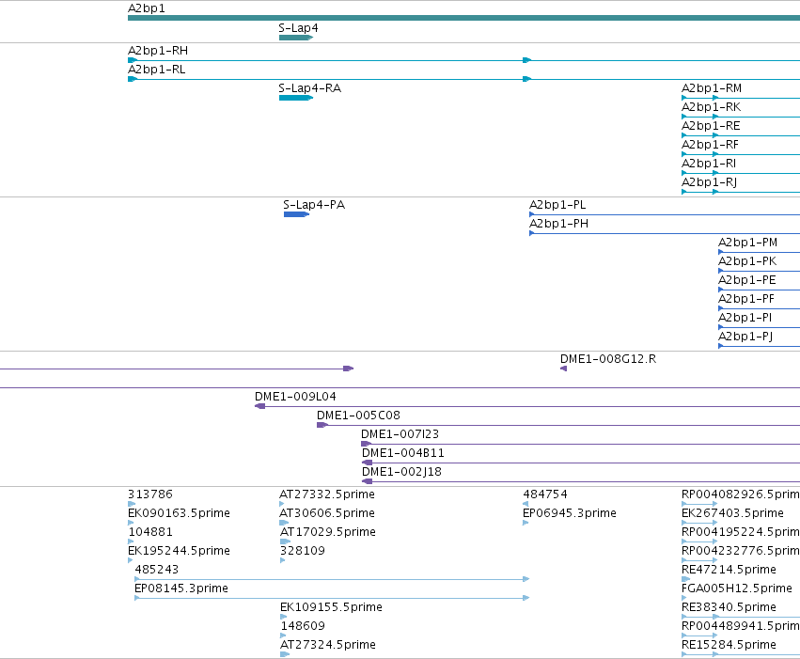
Task: Click the 484754 feature label
Action: click(545, 494)
